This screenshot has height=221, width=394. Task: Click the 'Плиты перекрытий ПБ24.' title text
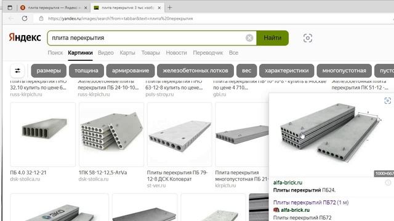[304, 190]
